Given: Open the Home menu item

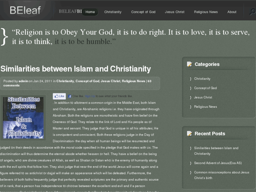Looking at the screenshot, I should pos(90,12).
